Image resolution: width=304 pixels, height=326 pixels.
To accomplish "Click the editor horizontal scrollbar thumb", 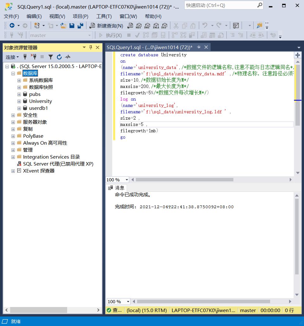I will pos(185,180).
